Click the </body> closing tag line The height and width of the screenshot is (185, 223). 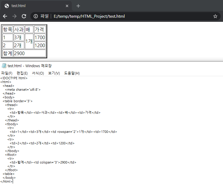pos(9,178)
